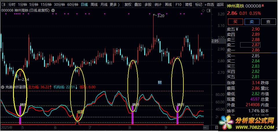Click the -- icon at bottom right of the chart
Image resolution: width=279 pixels, height=132 pixels.
pos(205,127)
